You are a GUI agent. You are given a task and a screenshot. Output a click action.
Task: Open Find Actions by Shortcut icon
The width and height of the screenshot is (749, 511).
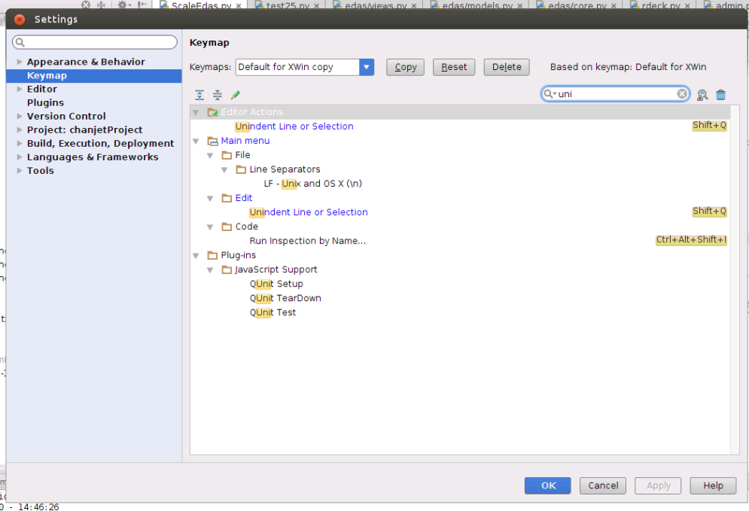702,95
